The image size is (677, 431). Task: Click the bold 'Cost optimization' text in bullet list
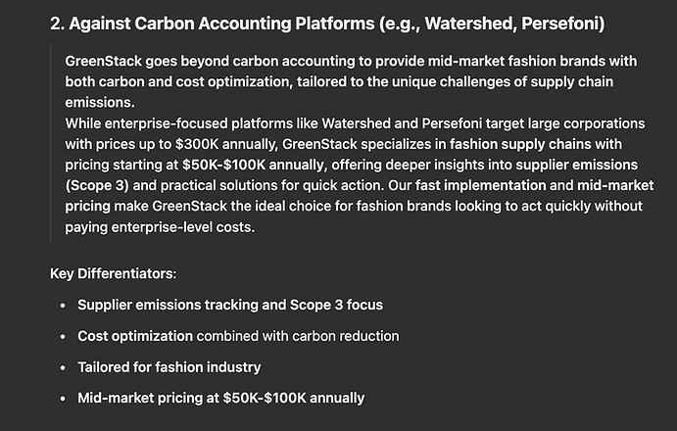[x=135, y=336]
